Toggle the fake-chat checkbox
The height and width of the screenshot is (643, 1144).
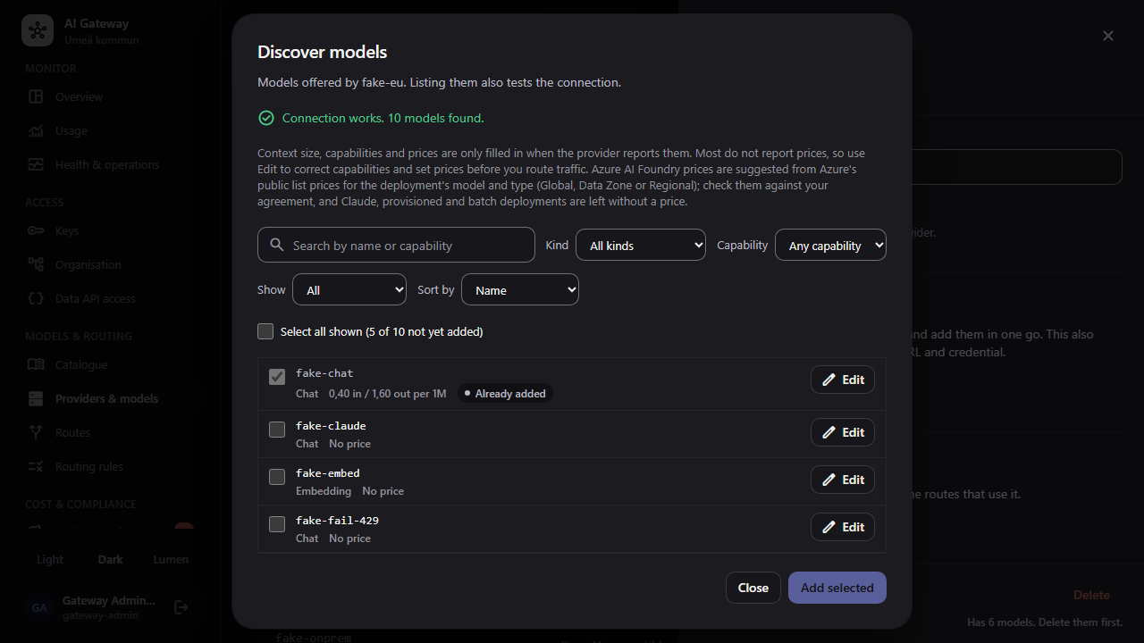click(277, 377)
